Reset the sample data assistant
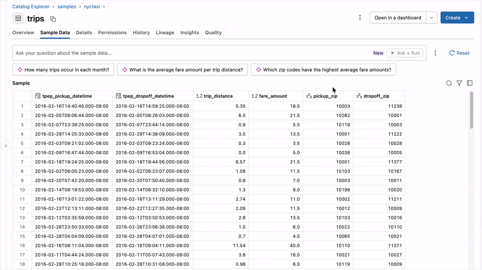The height and width of the screenshot is (270, 482). tap(459, 53)
